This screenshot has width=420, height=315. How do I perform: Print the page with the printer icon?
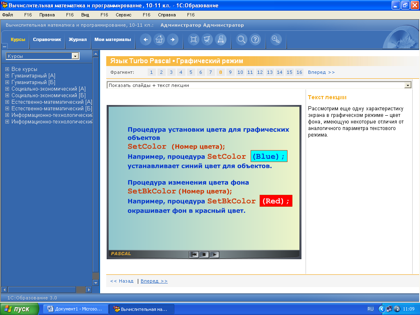point(221,40)
